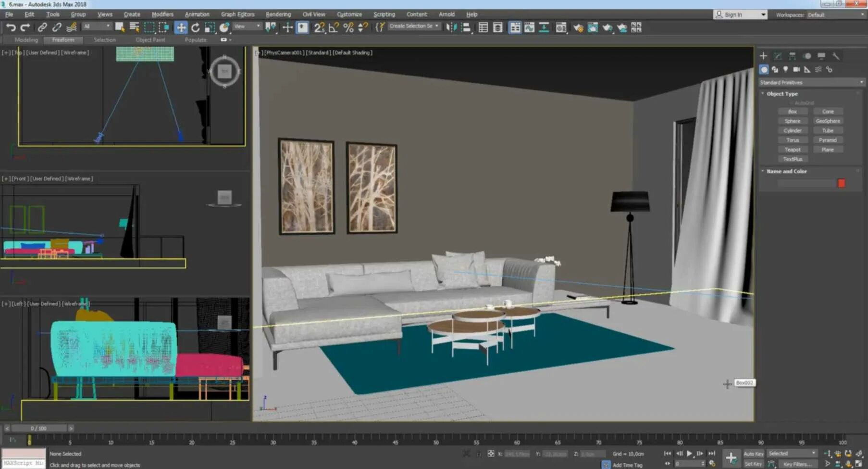
Task: Open the Sign In dropdown
Action: coord(740,14)
